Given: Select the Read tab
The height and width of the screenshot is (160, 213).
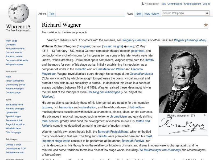Looking at the screenshot, I should tap(130, 14).
